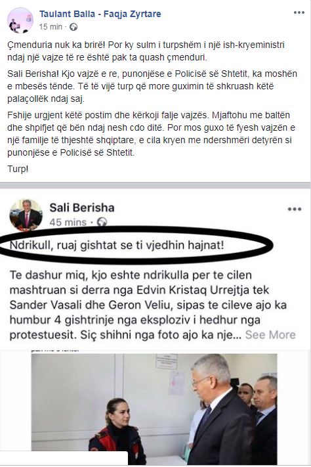This screenshot has height=467, width=311.
Task: Open the photo attached to Berisha's post
Action: click(154, 409)
